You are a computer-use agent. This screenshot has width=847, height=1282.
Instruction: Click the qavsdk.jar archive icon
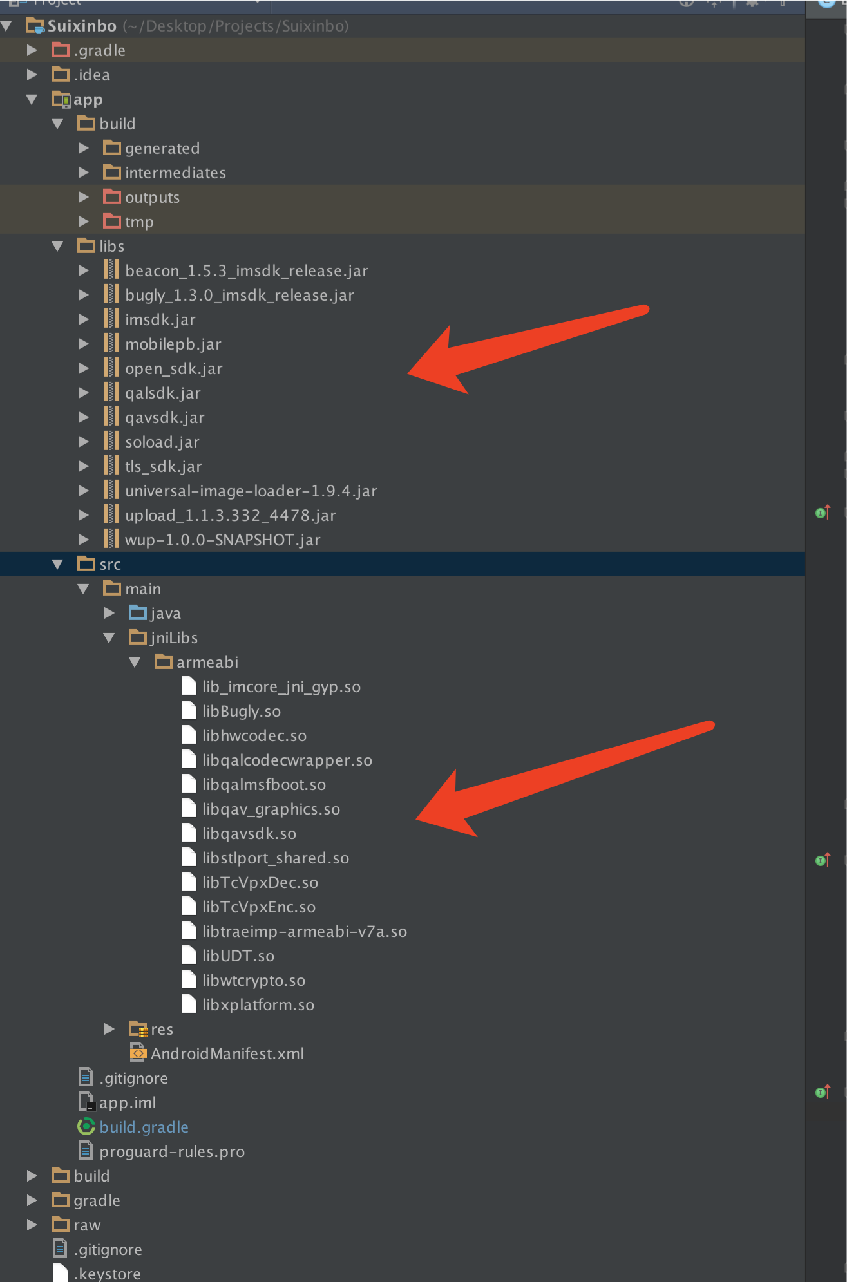[x=111, y=417]
